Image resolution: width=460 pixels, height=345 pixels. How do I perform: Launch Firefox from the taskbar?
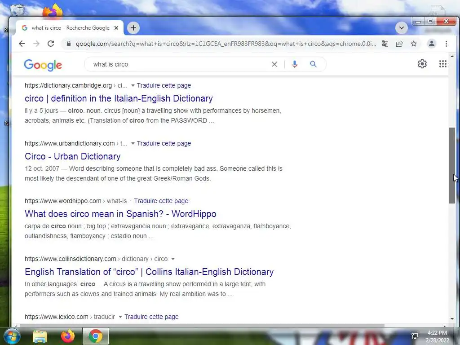67,336
